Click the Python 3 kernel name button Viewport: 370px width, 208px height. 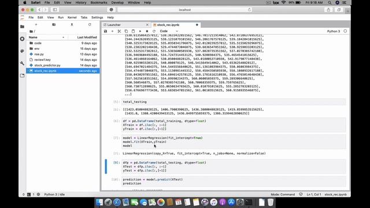click(x=334, y=31)
